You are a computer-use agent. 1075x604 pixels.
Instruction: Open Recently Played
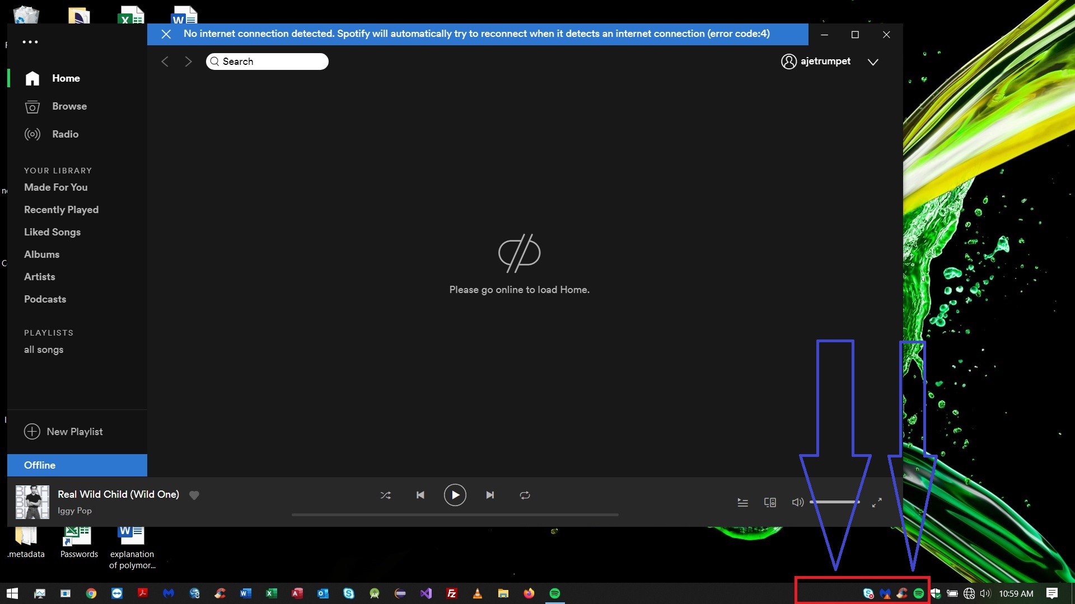pyautogui.click(x=61, y=210)
